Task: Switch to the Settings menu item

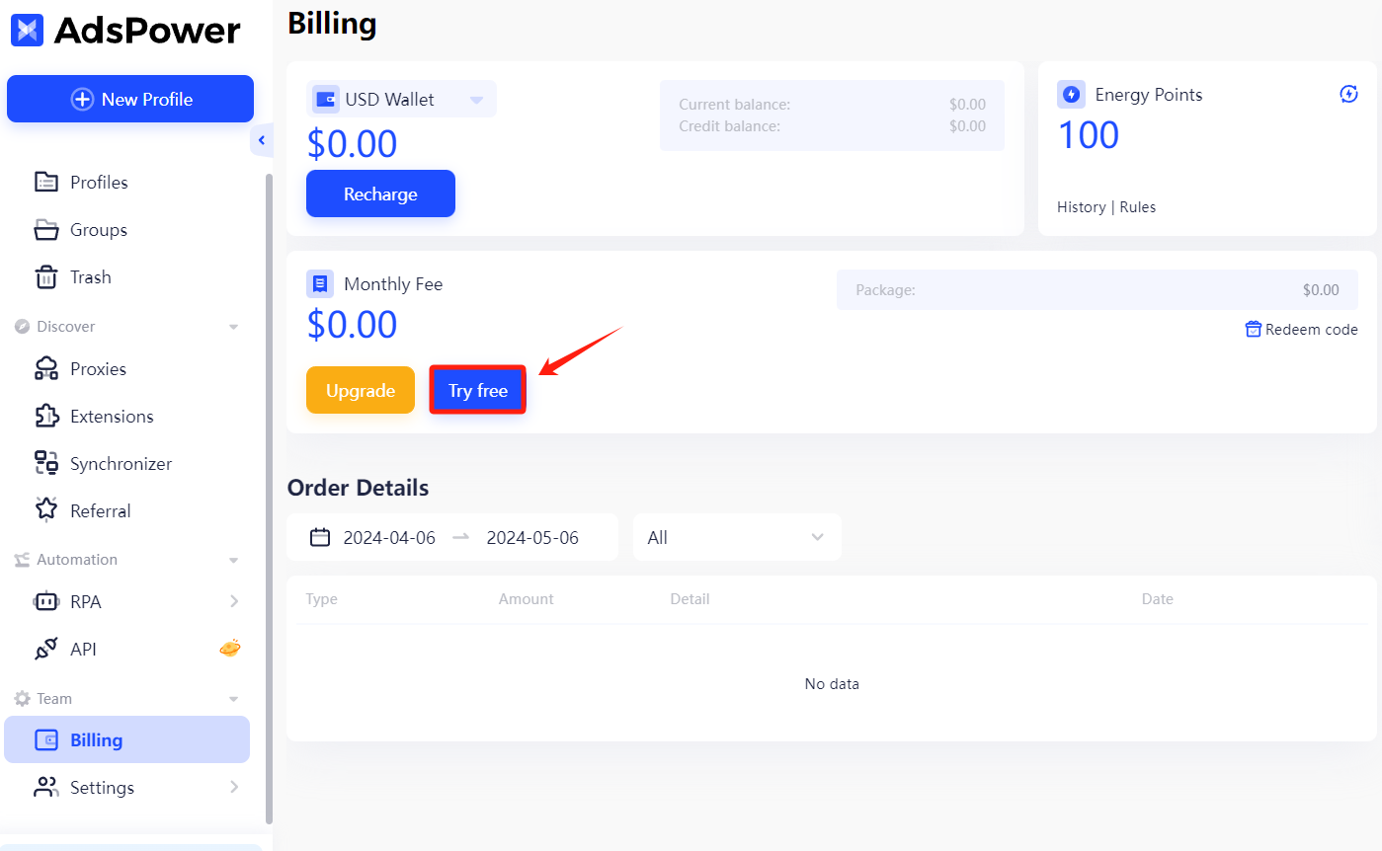Action: click(x=102, y=787)
